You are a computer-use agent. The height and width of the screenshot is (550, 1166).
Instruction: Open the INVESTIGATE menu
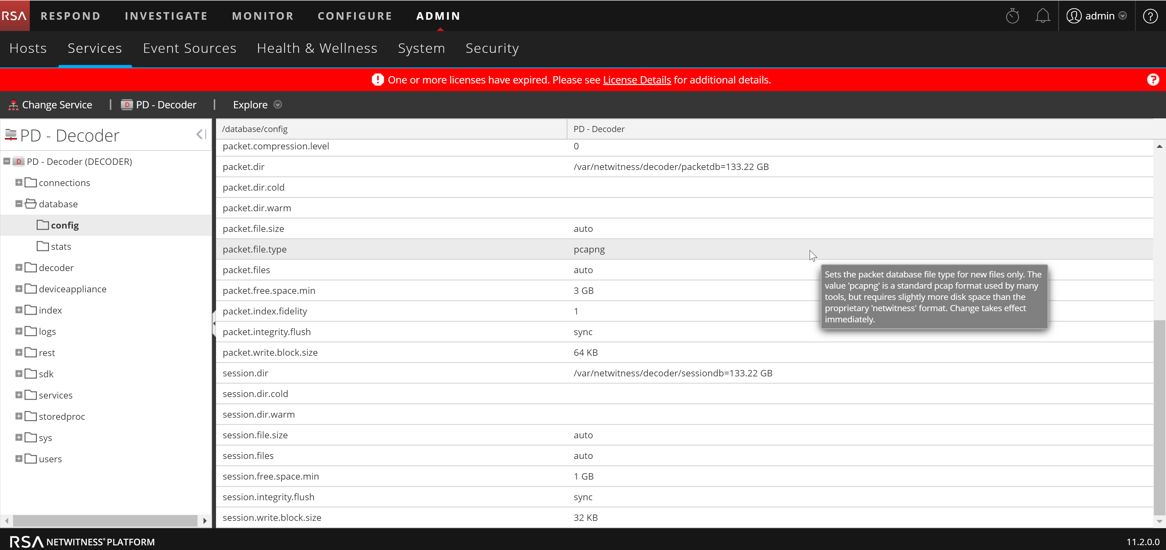pos(166,15)
